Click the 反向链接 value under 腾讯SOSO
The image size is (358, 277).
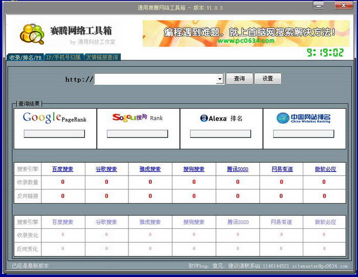238,196
